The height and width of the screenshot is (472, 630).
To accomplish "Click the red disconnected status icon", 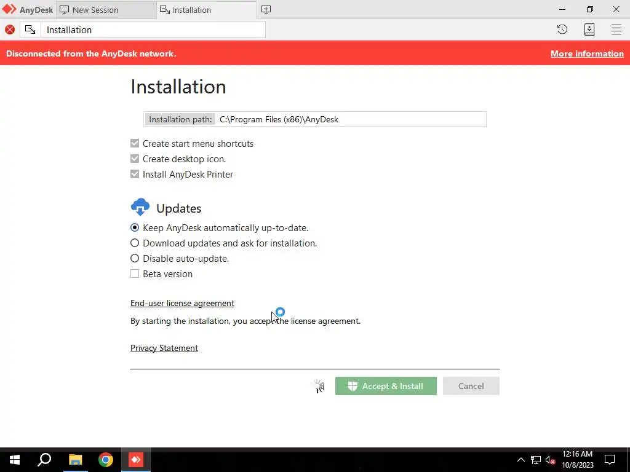I will 10,29.
